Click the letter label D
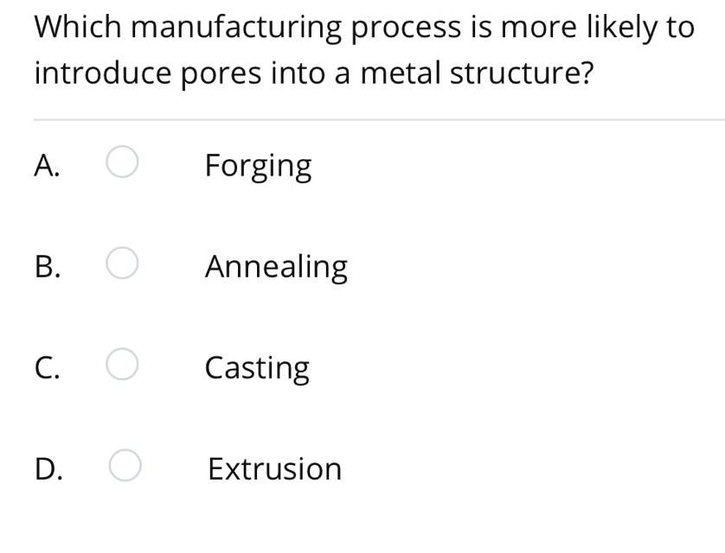The height and width of the screenshot is (553, 725). (x=50, y=468)
